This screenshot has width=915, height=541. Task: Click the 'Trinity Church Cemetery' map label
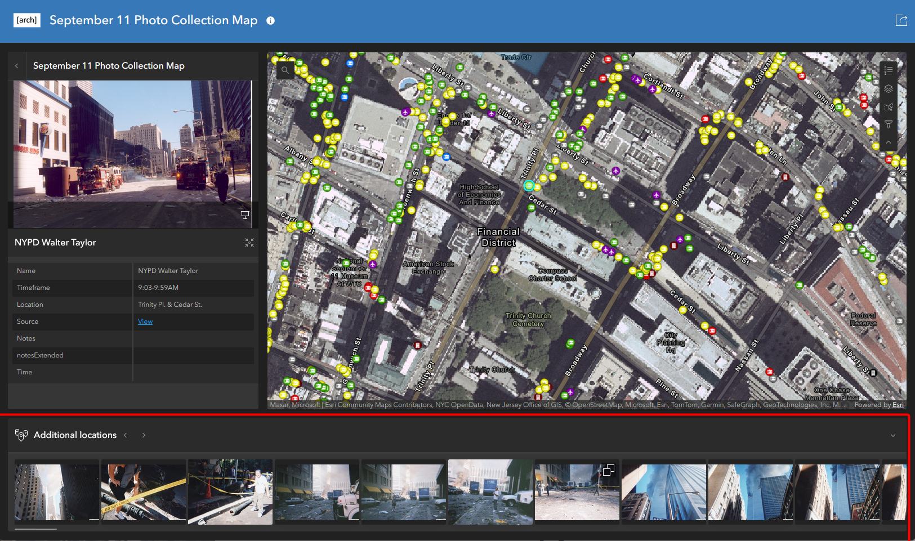coord(528,320)
